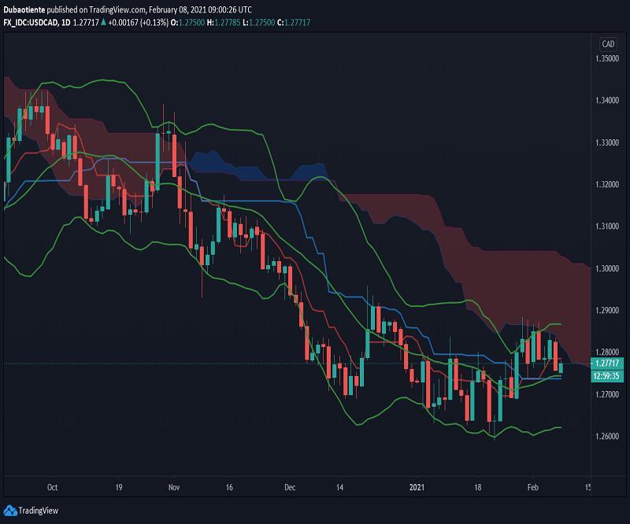Click the 1.35000 price axis label

(x=607, y=59)
